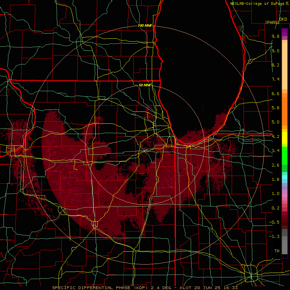Click the -0.5 scale value
Screen dimensions: 290x290
tap(274, 222)
